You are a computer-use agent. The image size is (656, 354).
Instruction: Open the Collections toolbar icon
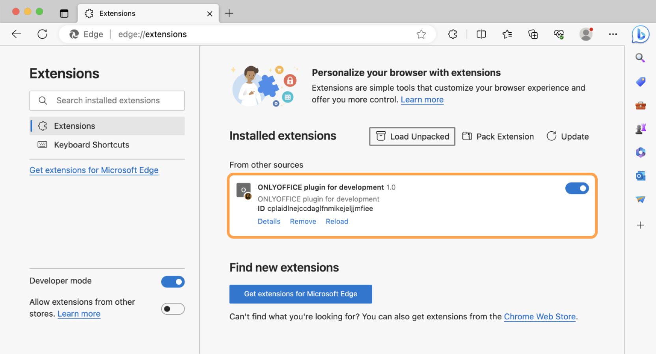click(x=533, y=34)
